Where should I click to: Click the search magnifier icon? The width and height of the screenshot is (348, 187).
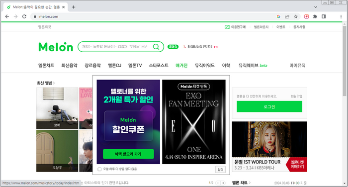click(156, 47)
